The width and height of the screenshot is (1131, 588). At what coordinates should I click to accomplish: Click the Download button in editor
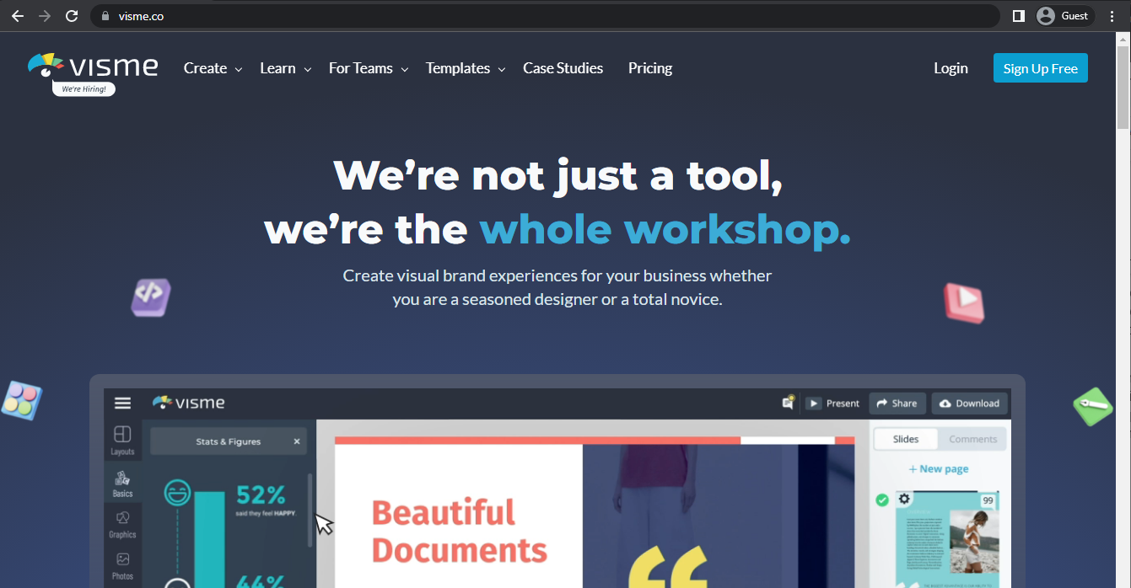969,404
